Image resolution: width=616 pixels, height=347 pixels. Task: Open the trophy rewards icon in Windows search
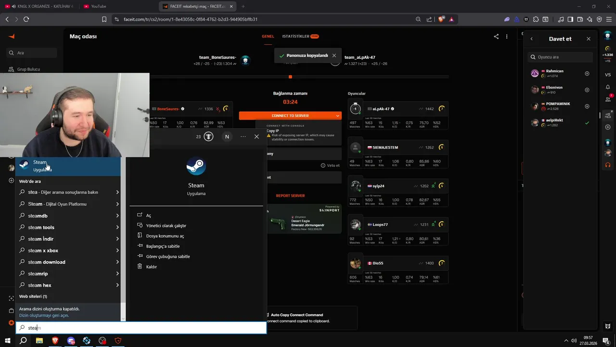coord(208,136)
